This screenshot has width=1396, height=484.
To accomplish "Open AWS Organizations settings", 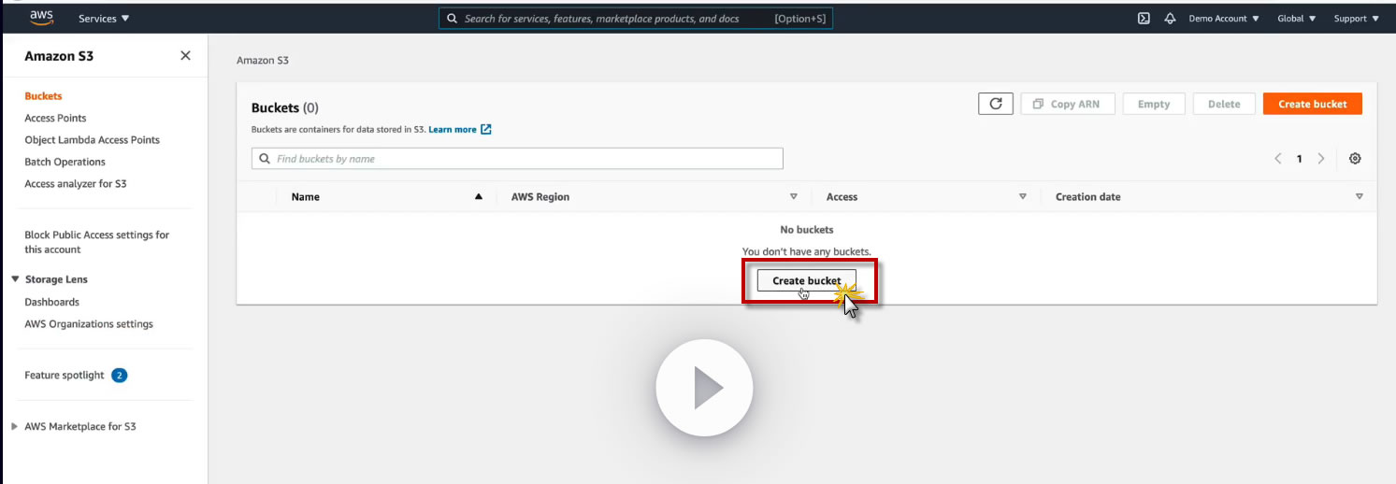I will [x=89, y=324].
